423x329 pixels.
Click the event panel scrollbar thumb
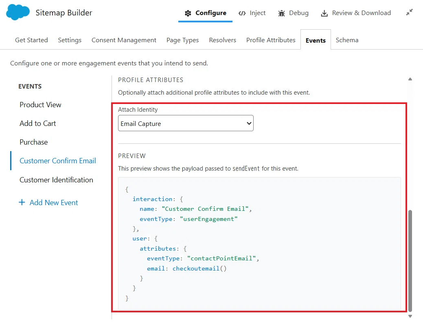click(410, 260)
